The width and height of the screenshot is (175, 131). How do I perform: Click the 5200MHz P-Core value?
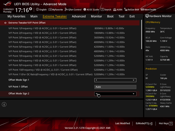pos(150,87)
